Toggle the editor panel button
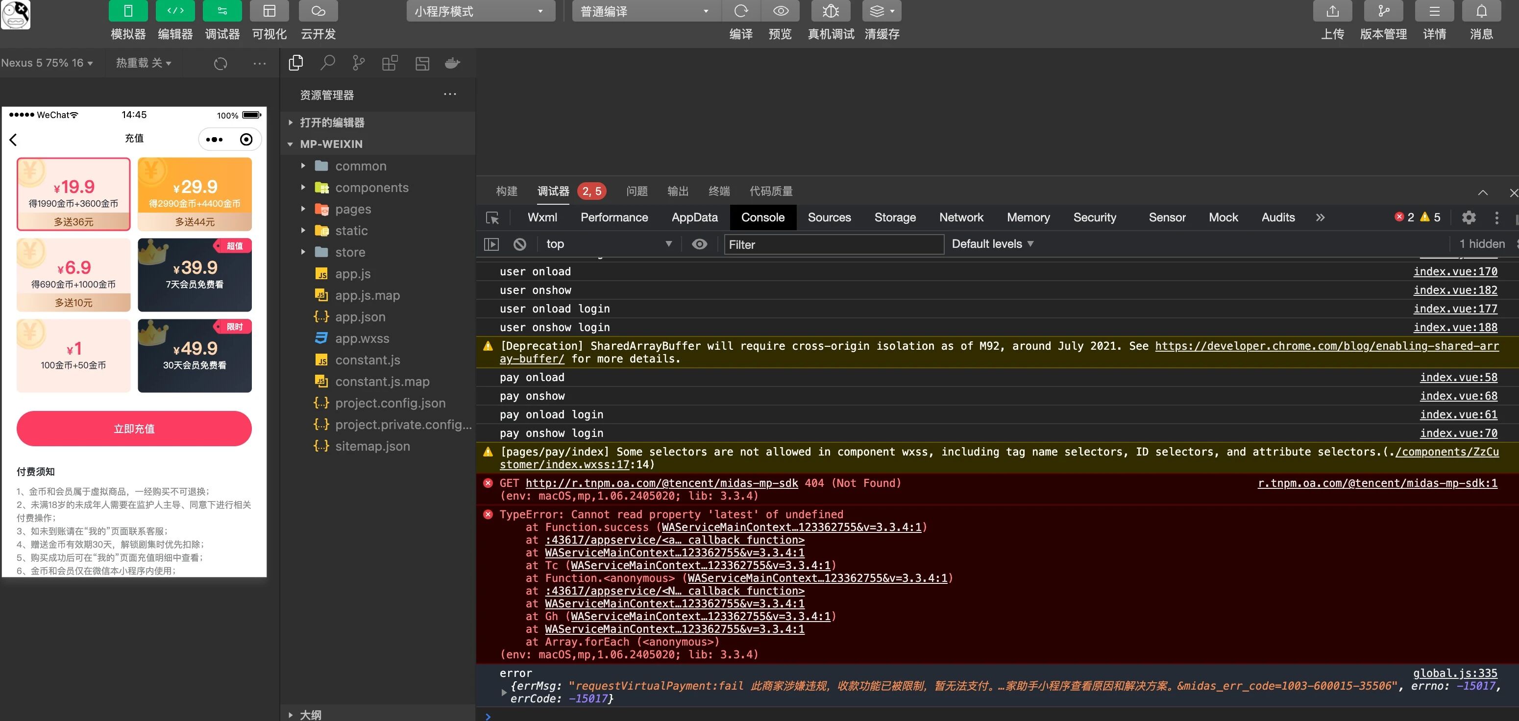The height and width of the screenshot is (721, 1519). click(x=175, y=11)
